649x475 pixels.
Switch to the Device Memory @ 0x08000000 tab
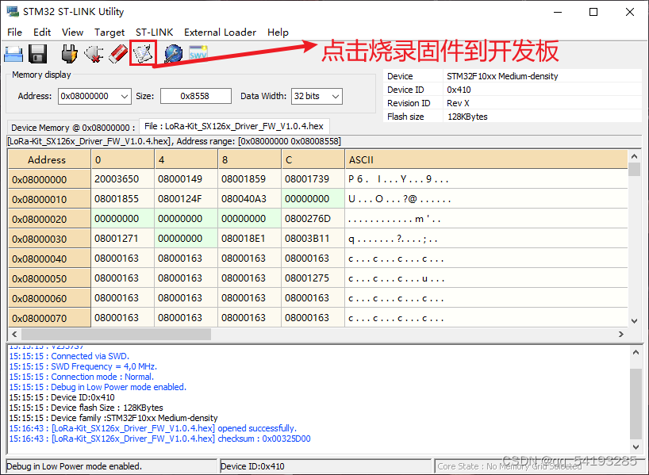(73, 128)
